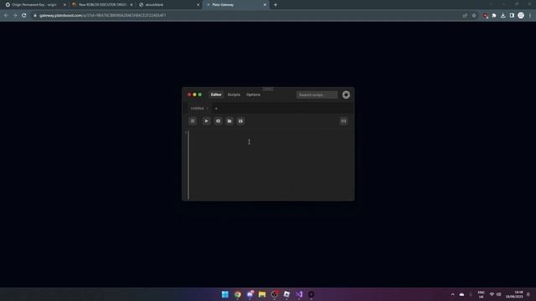536x301 pixels.
Task: Open the browser downloads icon
Action: (502, 15)
